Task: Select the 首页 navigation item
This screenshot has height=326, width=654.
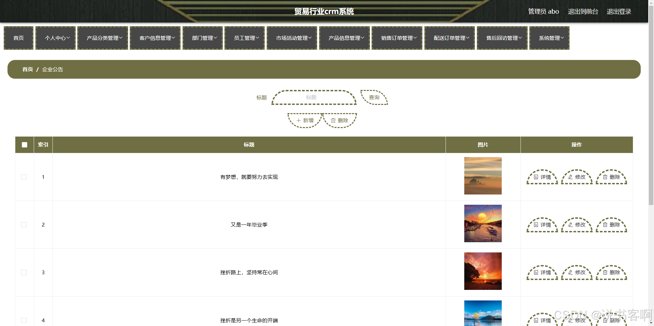Action: tap(18, 38)
